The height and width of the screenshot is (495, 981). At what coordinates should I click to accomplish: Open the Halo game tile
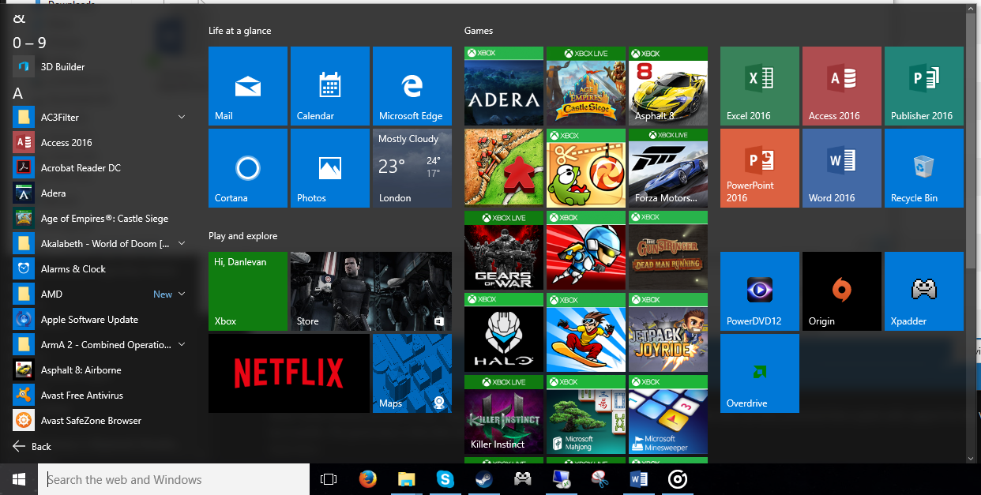pyautogui.click(x=504, y=332)
